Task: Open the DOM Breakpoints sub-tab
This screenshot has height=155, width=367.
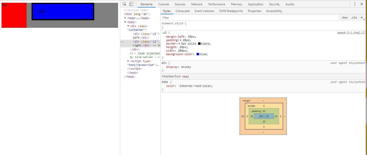Action: tap(231, 11)
